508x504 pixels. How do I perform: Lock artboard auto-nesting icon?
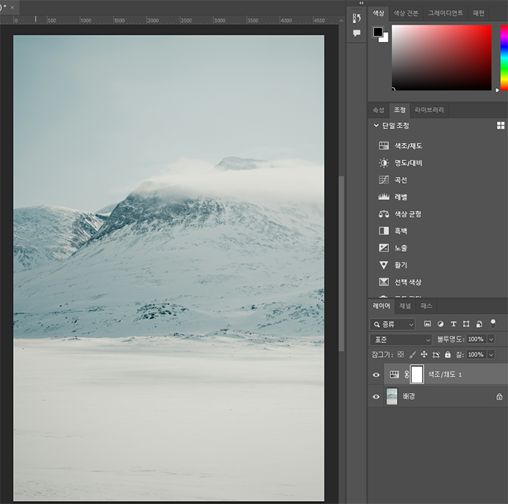[435, 355]
